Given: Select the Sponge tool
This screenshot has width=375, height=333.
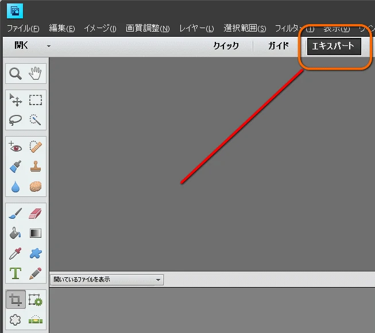Looking at the screenshot, I should [36, 187].
